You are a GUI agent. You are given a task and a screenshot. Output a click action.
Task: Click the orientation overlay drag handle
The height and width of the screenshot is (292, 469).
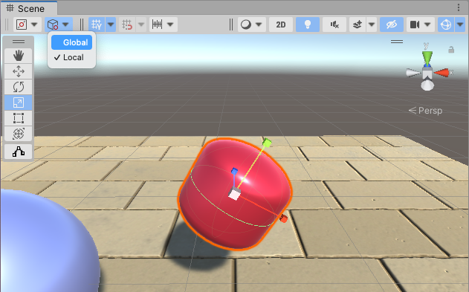point(397,42)
